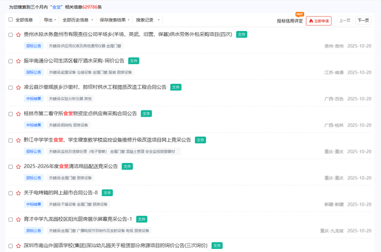This screenshot has height=252, width=381.
Task: Check the box for 桂林市第二看守所 row
Action: coord(11,114)
